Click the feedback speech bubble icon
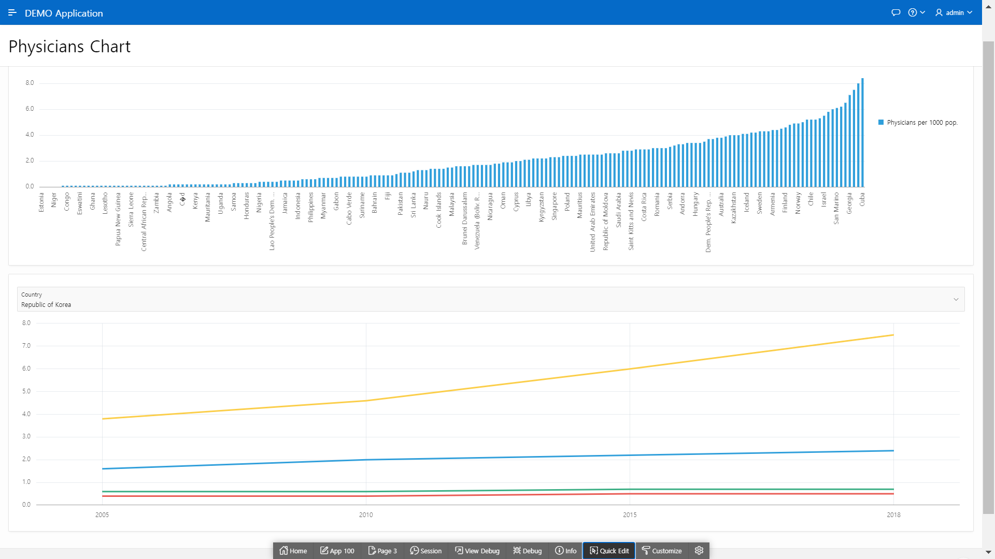 click(x=895, y=12)
